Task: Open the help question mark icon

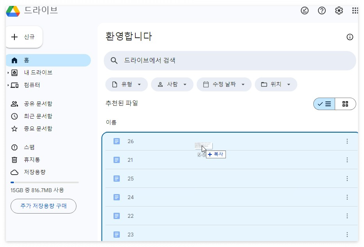Action: [321, 11]
